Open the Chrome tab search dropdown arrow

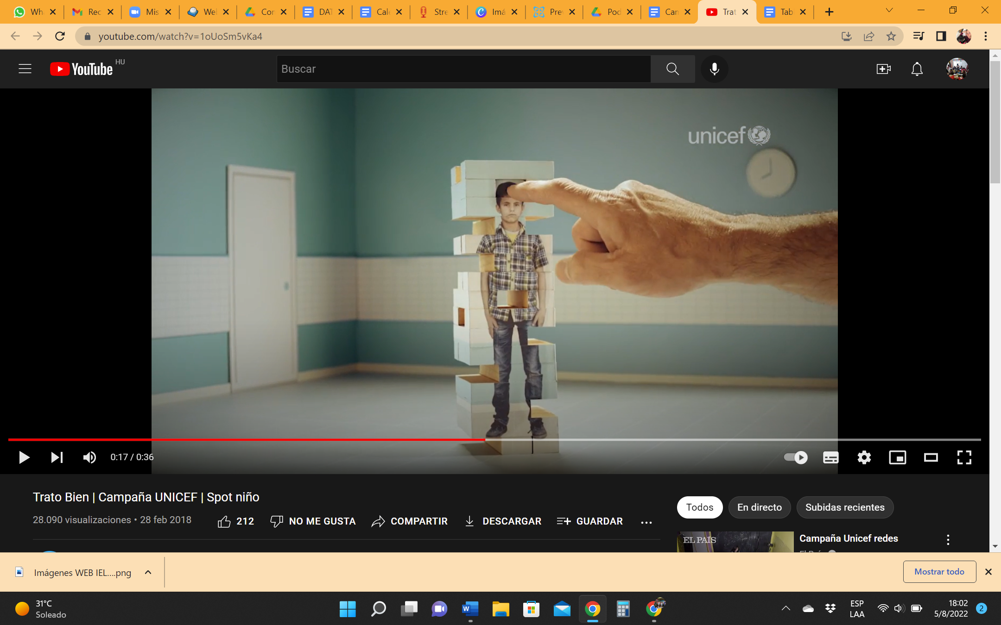pyautogui.click(x=889, y=11)
